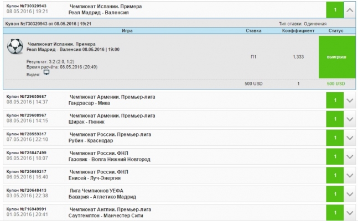Click Реал Мадрид - Валенсия 08.05.2016 | 19:00 text

pyautogui.click(x=73, y=50)
